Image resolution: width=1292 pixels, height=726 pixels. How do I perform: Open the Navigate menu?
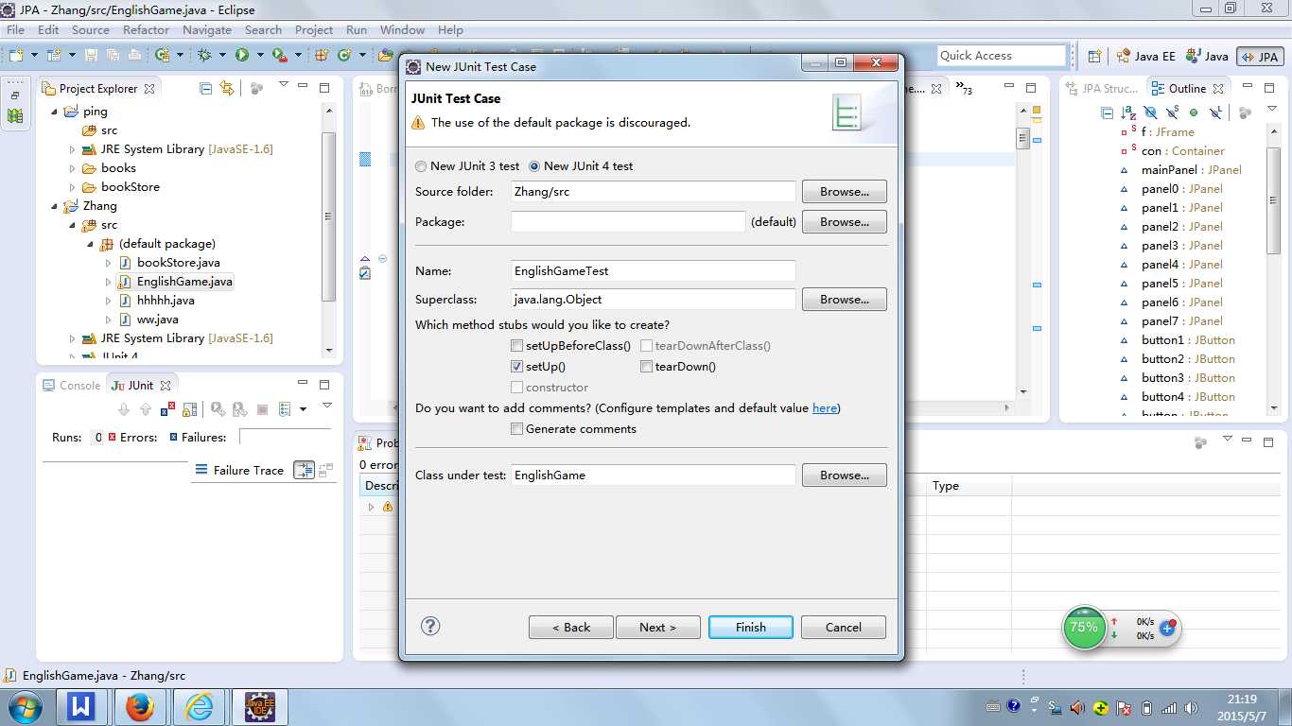207,30
